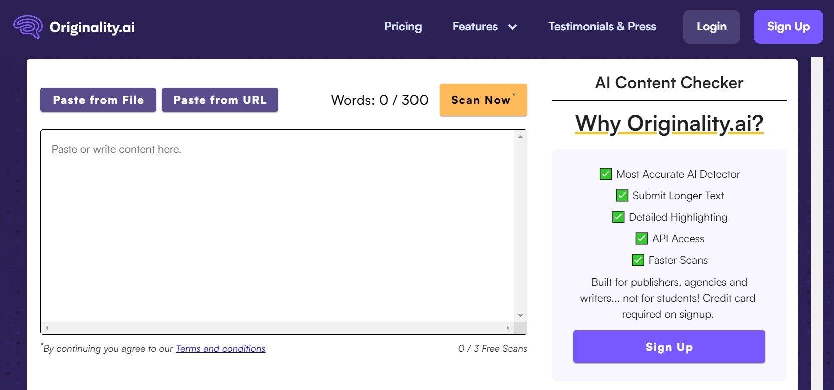Click the Faster Scans checkmark
This screenshot has width=834, height=390.
(x=638, y=260)
